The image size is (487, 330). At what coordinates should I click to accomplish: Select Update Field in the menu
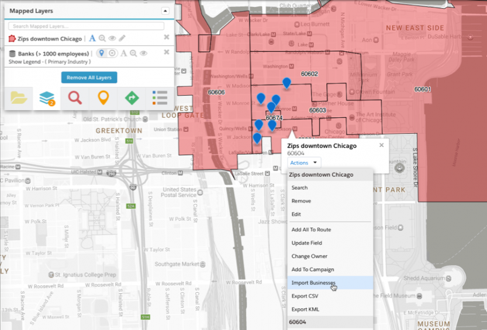click(x=330, y=243)
